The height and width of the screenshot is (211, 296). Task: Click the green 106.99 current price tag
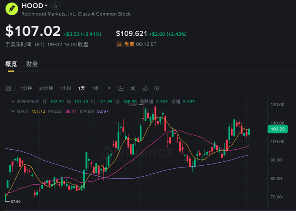click(278, 129)
